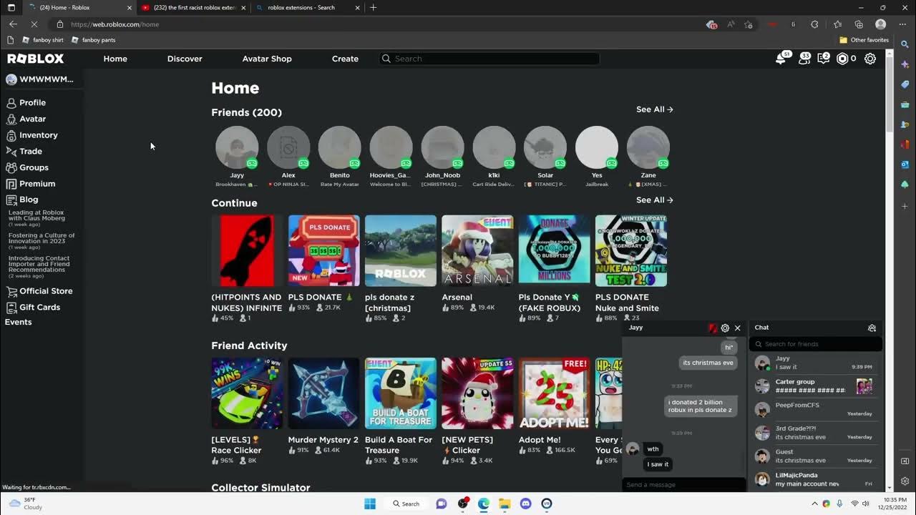Open Official Store link

coord(46,291)
